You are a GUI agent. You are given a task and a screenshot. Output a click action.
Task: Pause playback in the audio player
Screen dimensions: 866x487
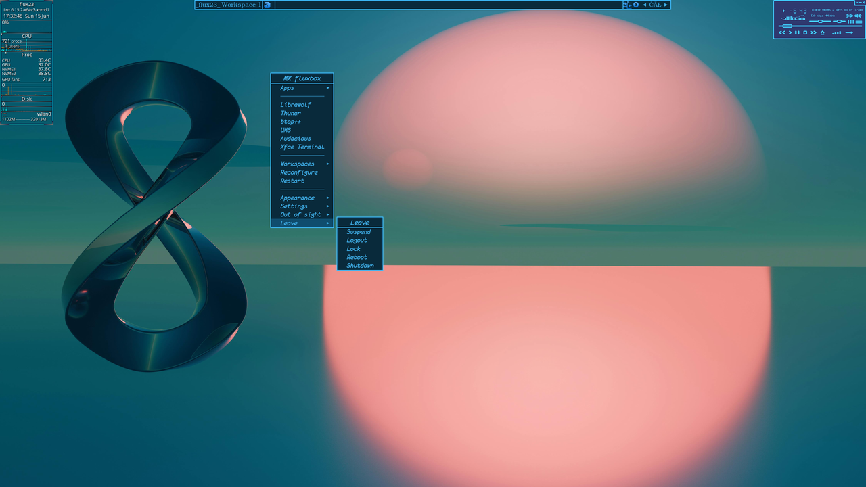(797, 32)
